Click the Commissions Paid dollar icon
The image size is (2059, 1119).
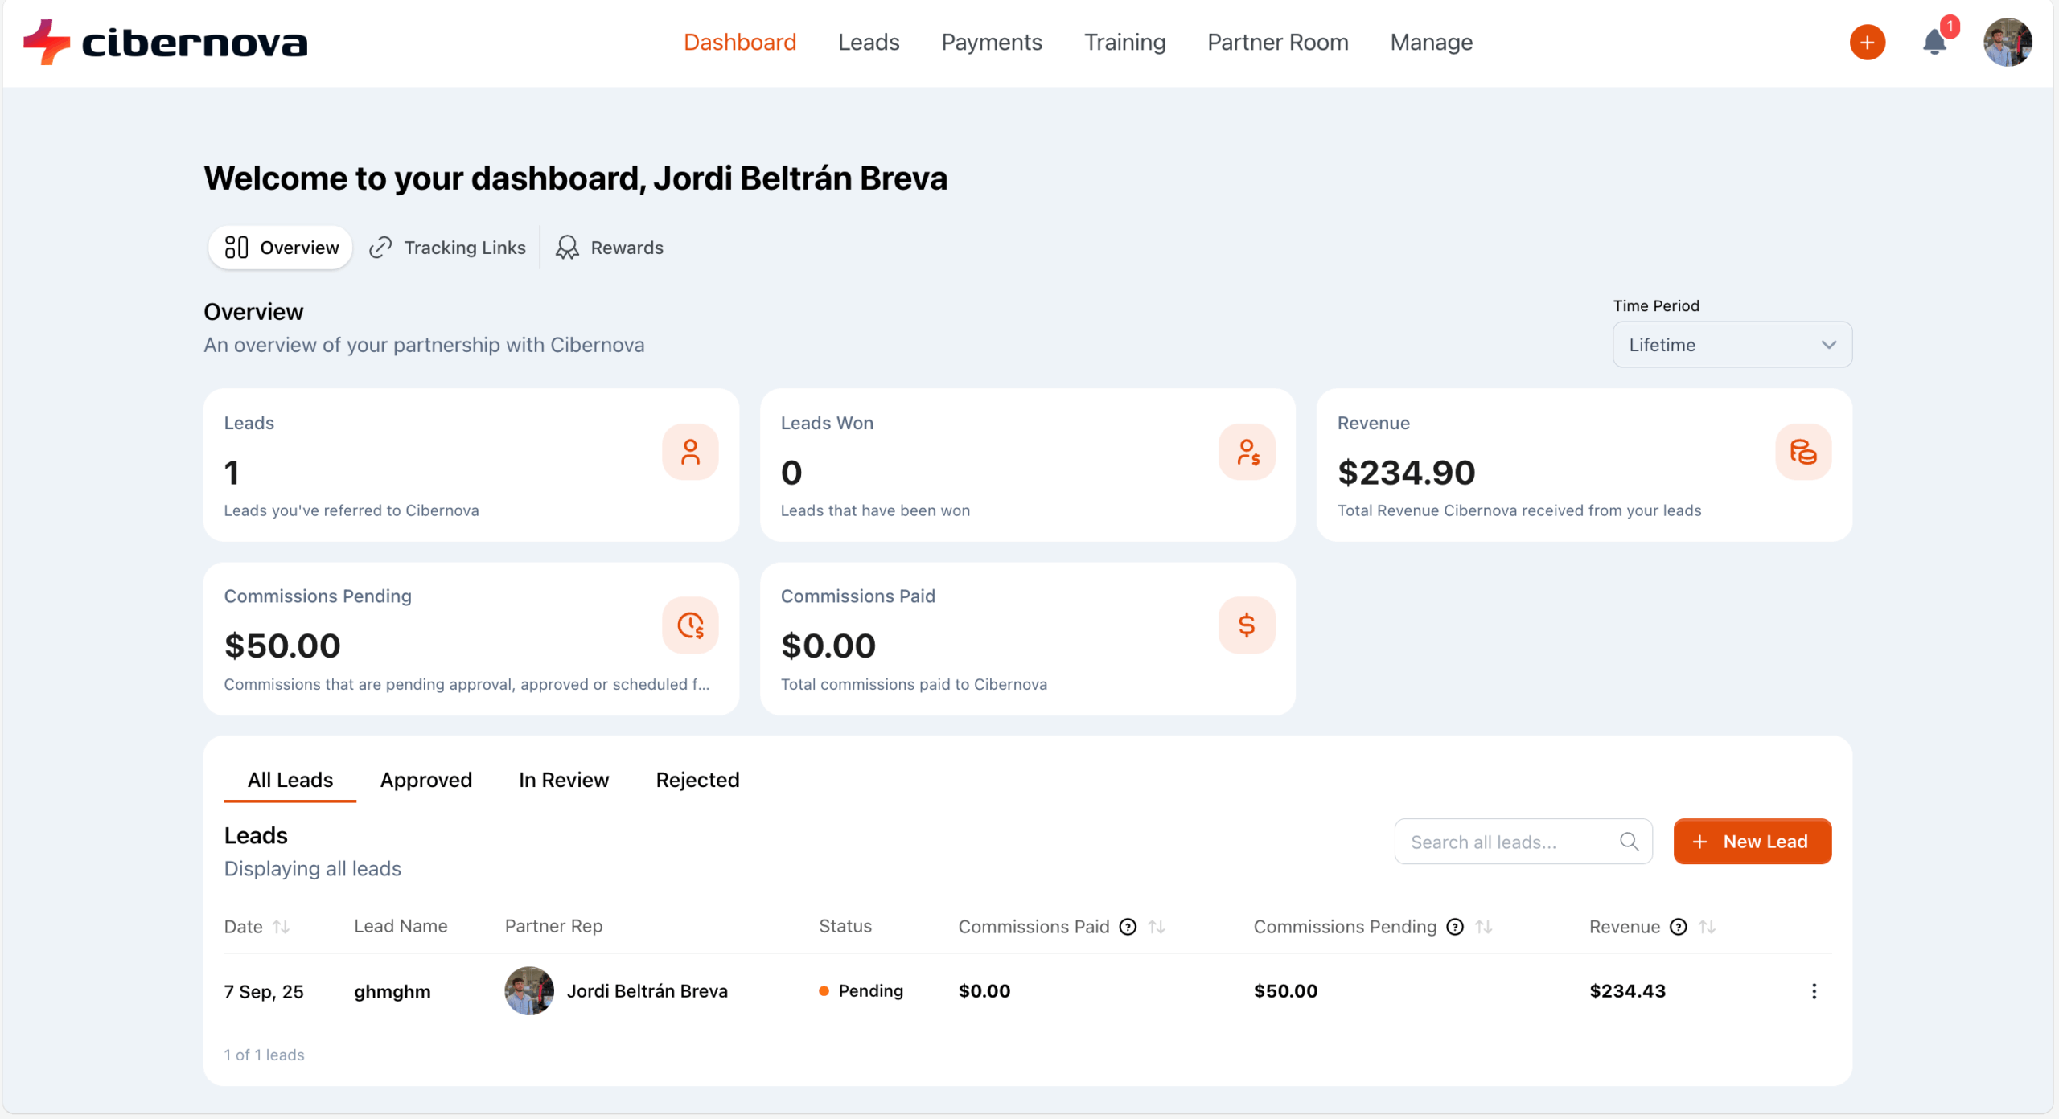[1246, 625]
